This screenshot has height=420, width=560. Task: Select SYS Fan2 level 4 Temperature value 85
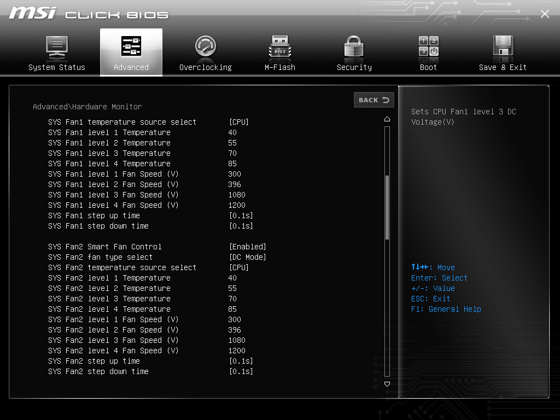(x=232, y=309)
